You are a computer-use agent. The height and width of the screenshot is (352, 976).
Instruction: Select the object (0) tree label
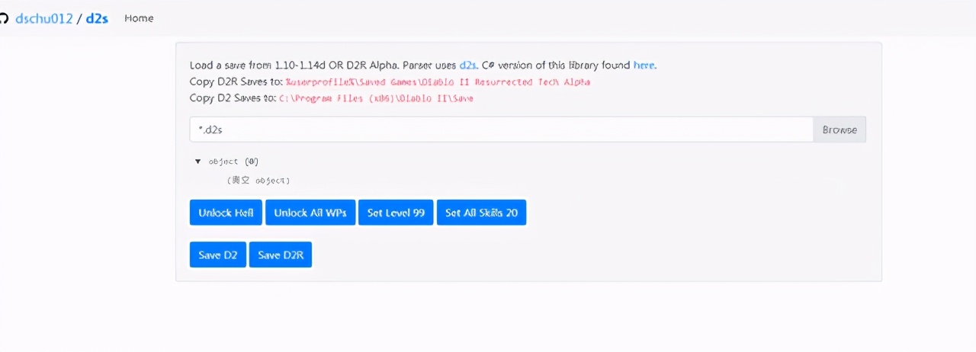(233, 162)
